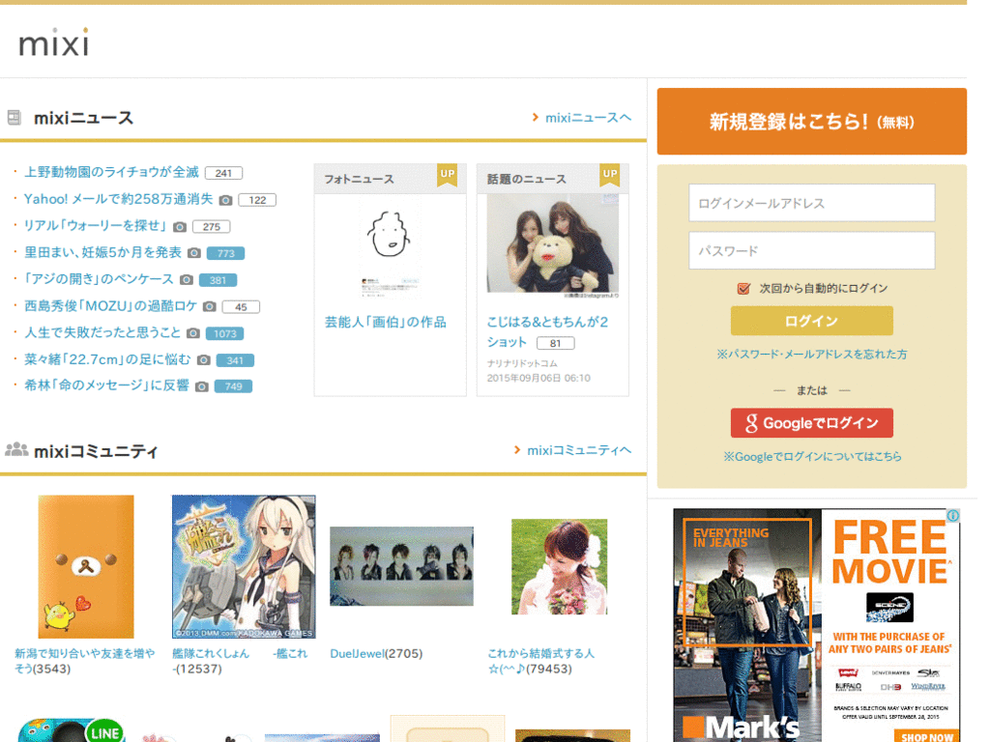
Task: Click the パスワード input field
Action: click(x=812, y=250)
